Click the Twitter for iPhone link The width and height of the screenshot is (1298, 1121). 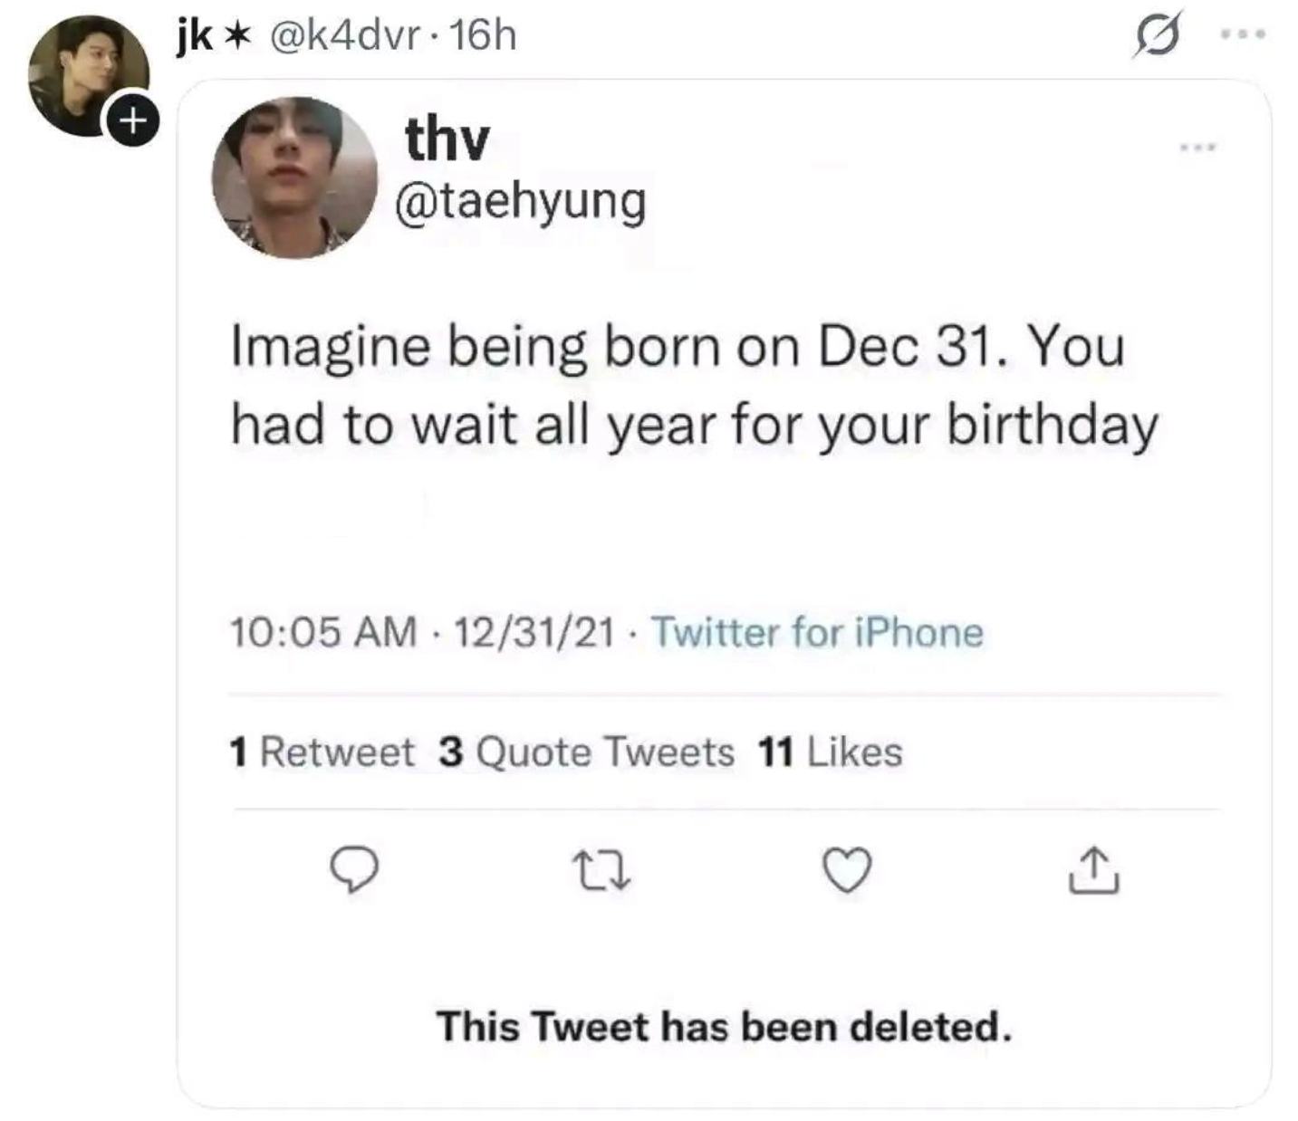point(817,632)
